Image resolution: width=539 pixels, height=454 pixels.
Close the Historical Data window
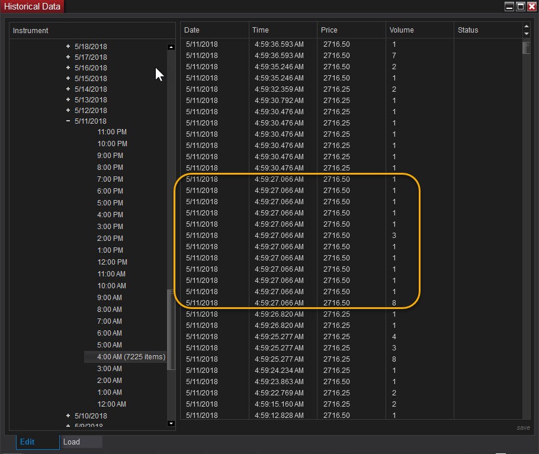point(532,7)
